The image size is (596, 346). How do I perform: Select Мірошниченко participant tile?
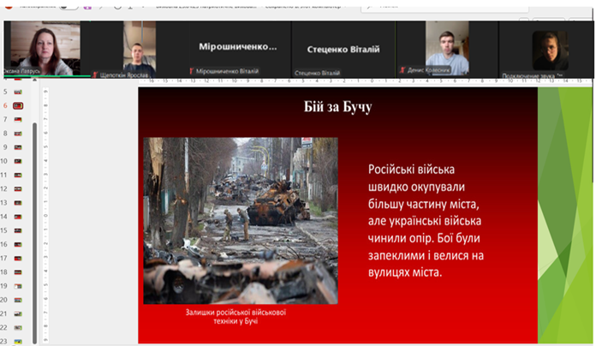(x=238, y=46)
